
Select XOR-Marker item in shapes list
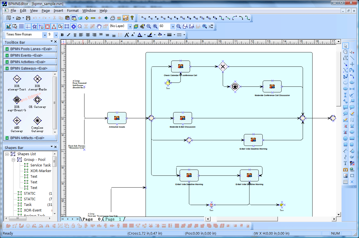(x=41, y=171)
